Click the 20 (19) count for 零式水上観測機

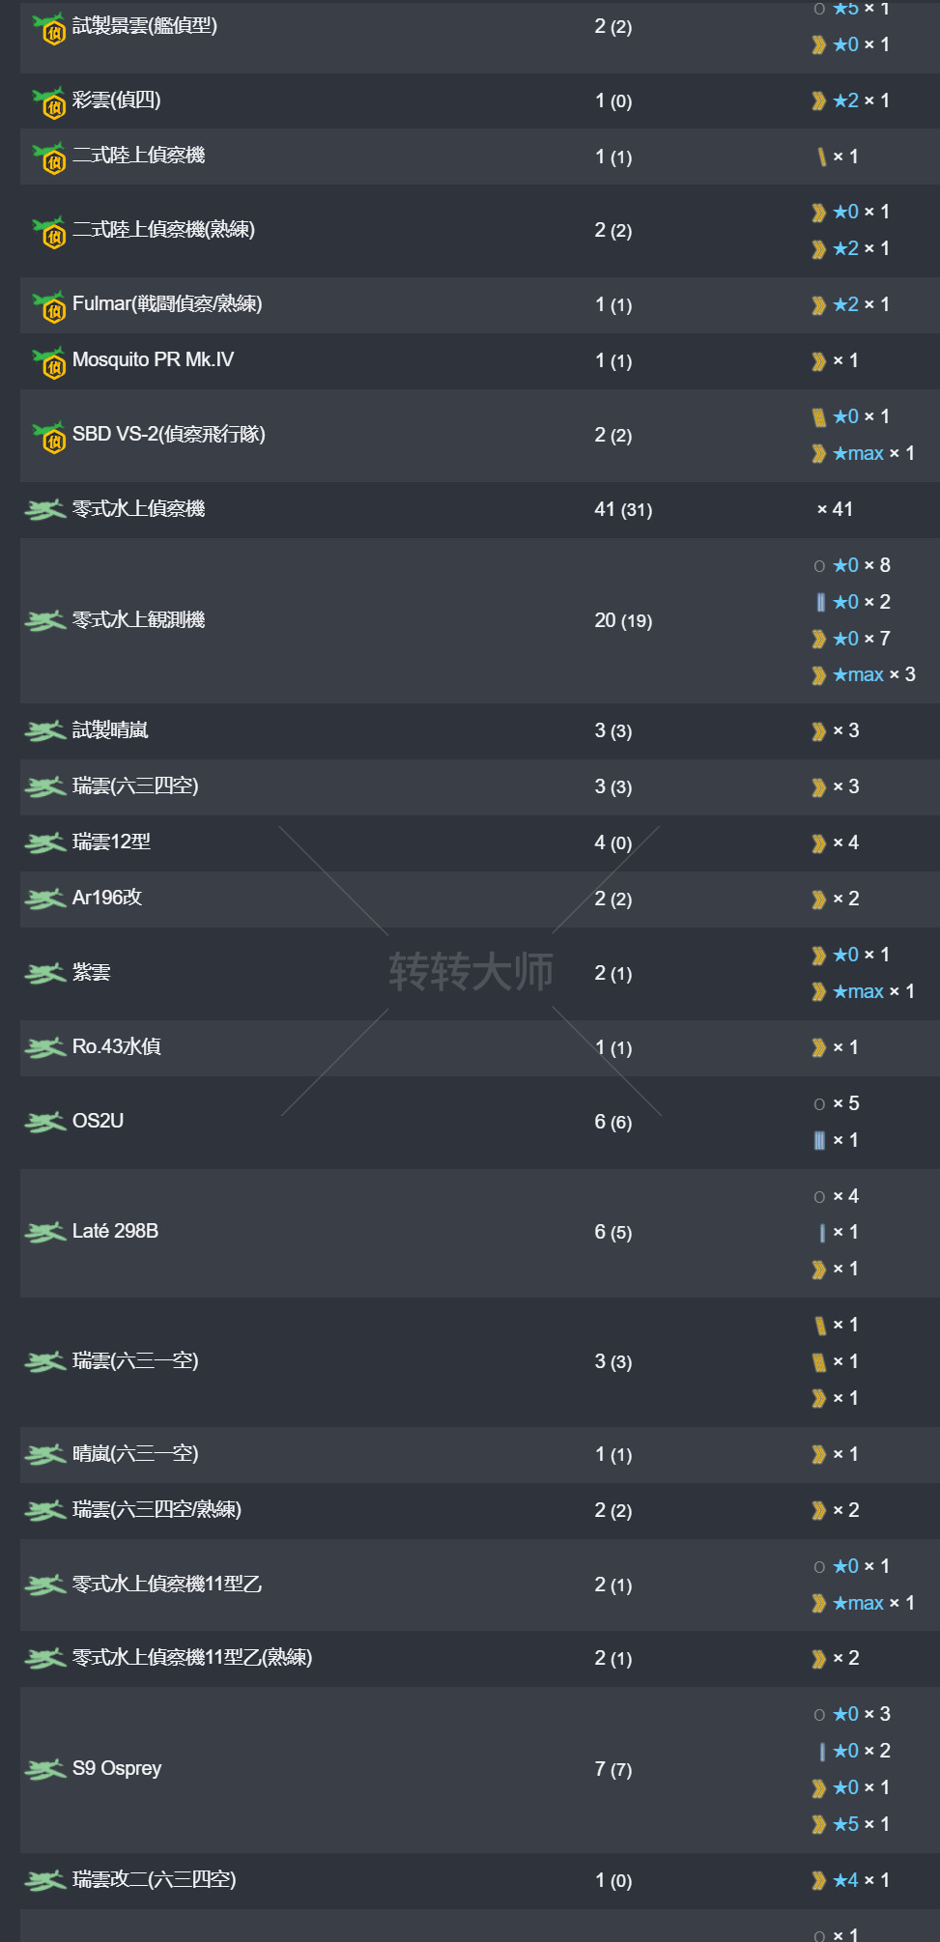pos(623,620)
